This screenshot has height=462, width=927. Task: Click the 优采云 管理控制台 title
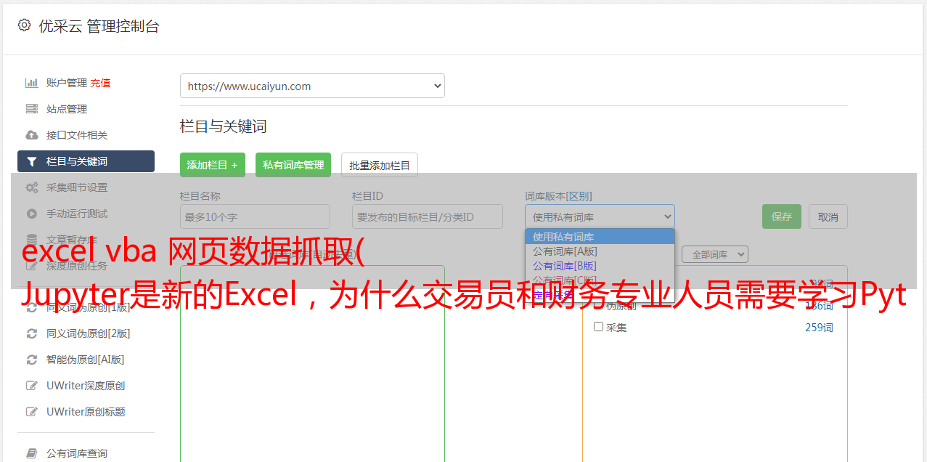tap(99, 26)
